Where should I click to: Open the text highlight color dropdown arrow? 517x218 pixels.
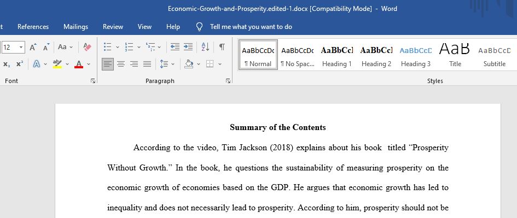coord(67,64)
